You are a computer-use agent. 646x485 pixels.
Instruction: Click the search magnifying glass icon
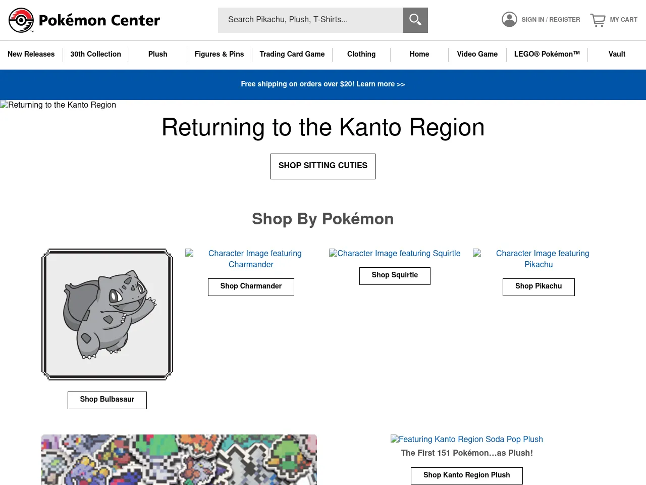(x=415, y=20)
